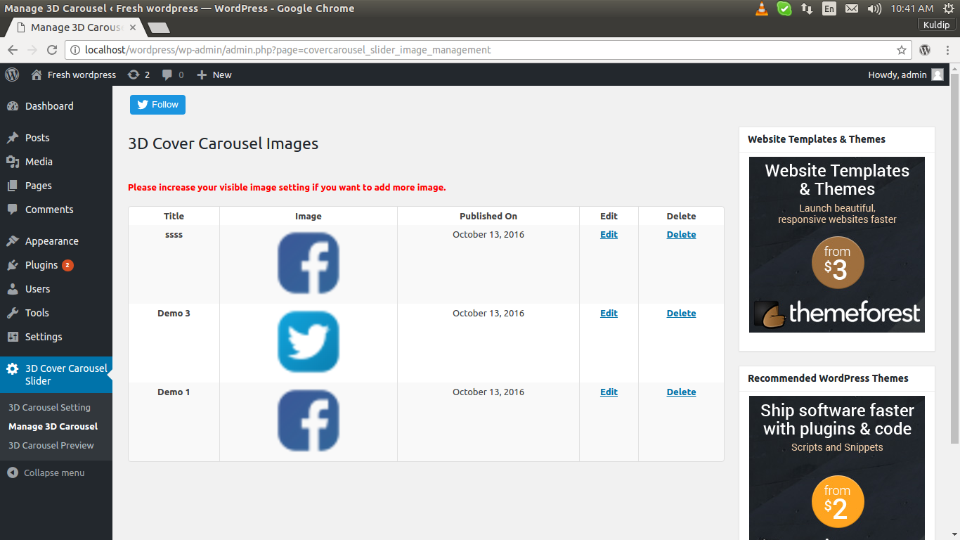Click the Published On column header
The image size is (960, 540).
pyautogui.click(x=488, y=217)
